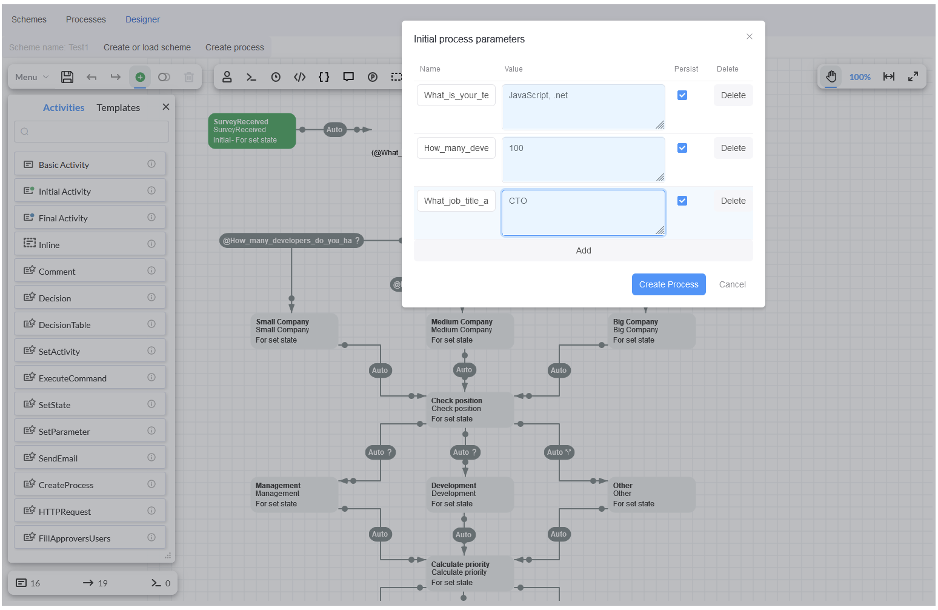938x610 pixels.
Task: Select the hand pan tool
Action: [831, 76]
